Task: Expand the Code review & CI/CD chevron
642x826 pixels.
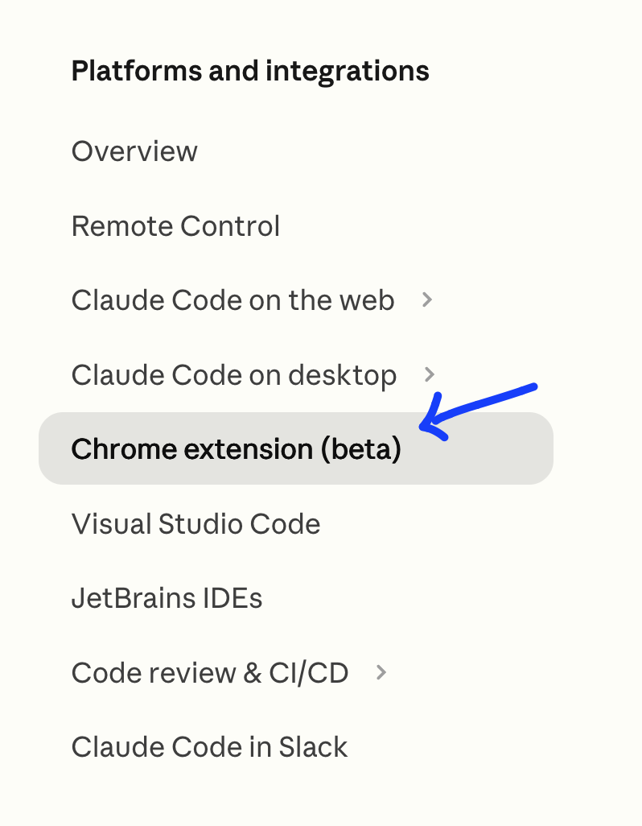Action: click(381, 673)
